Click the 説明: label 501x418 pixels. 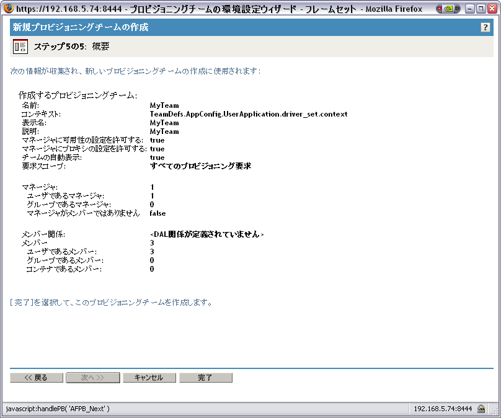(x=30, y=131)
